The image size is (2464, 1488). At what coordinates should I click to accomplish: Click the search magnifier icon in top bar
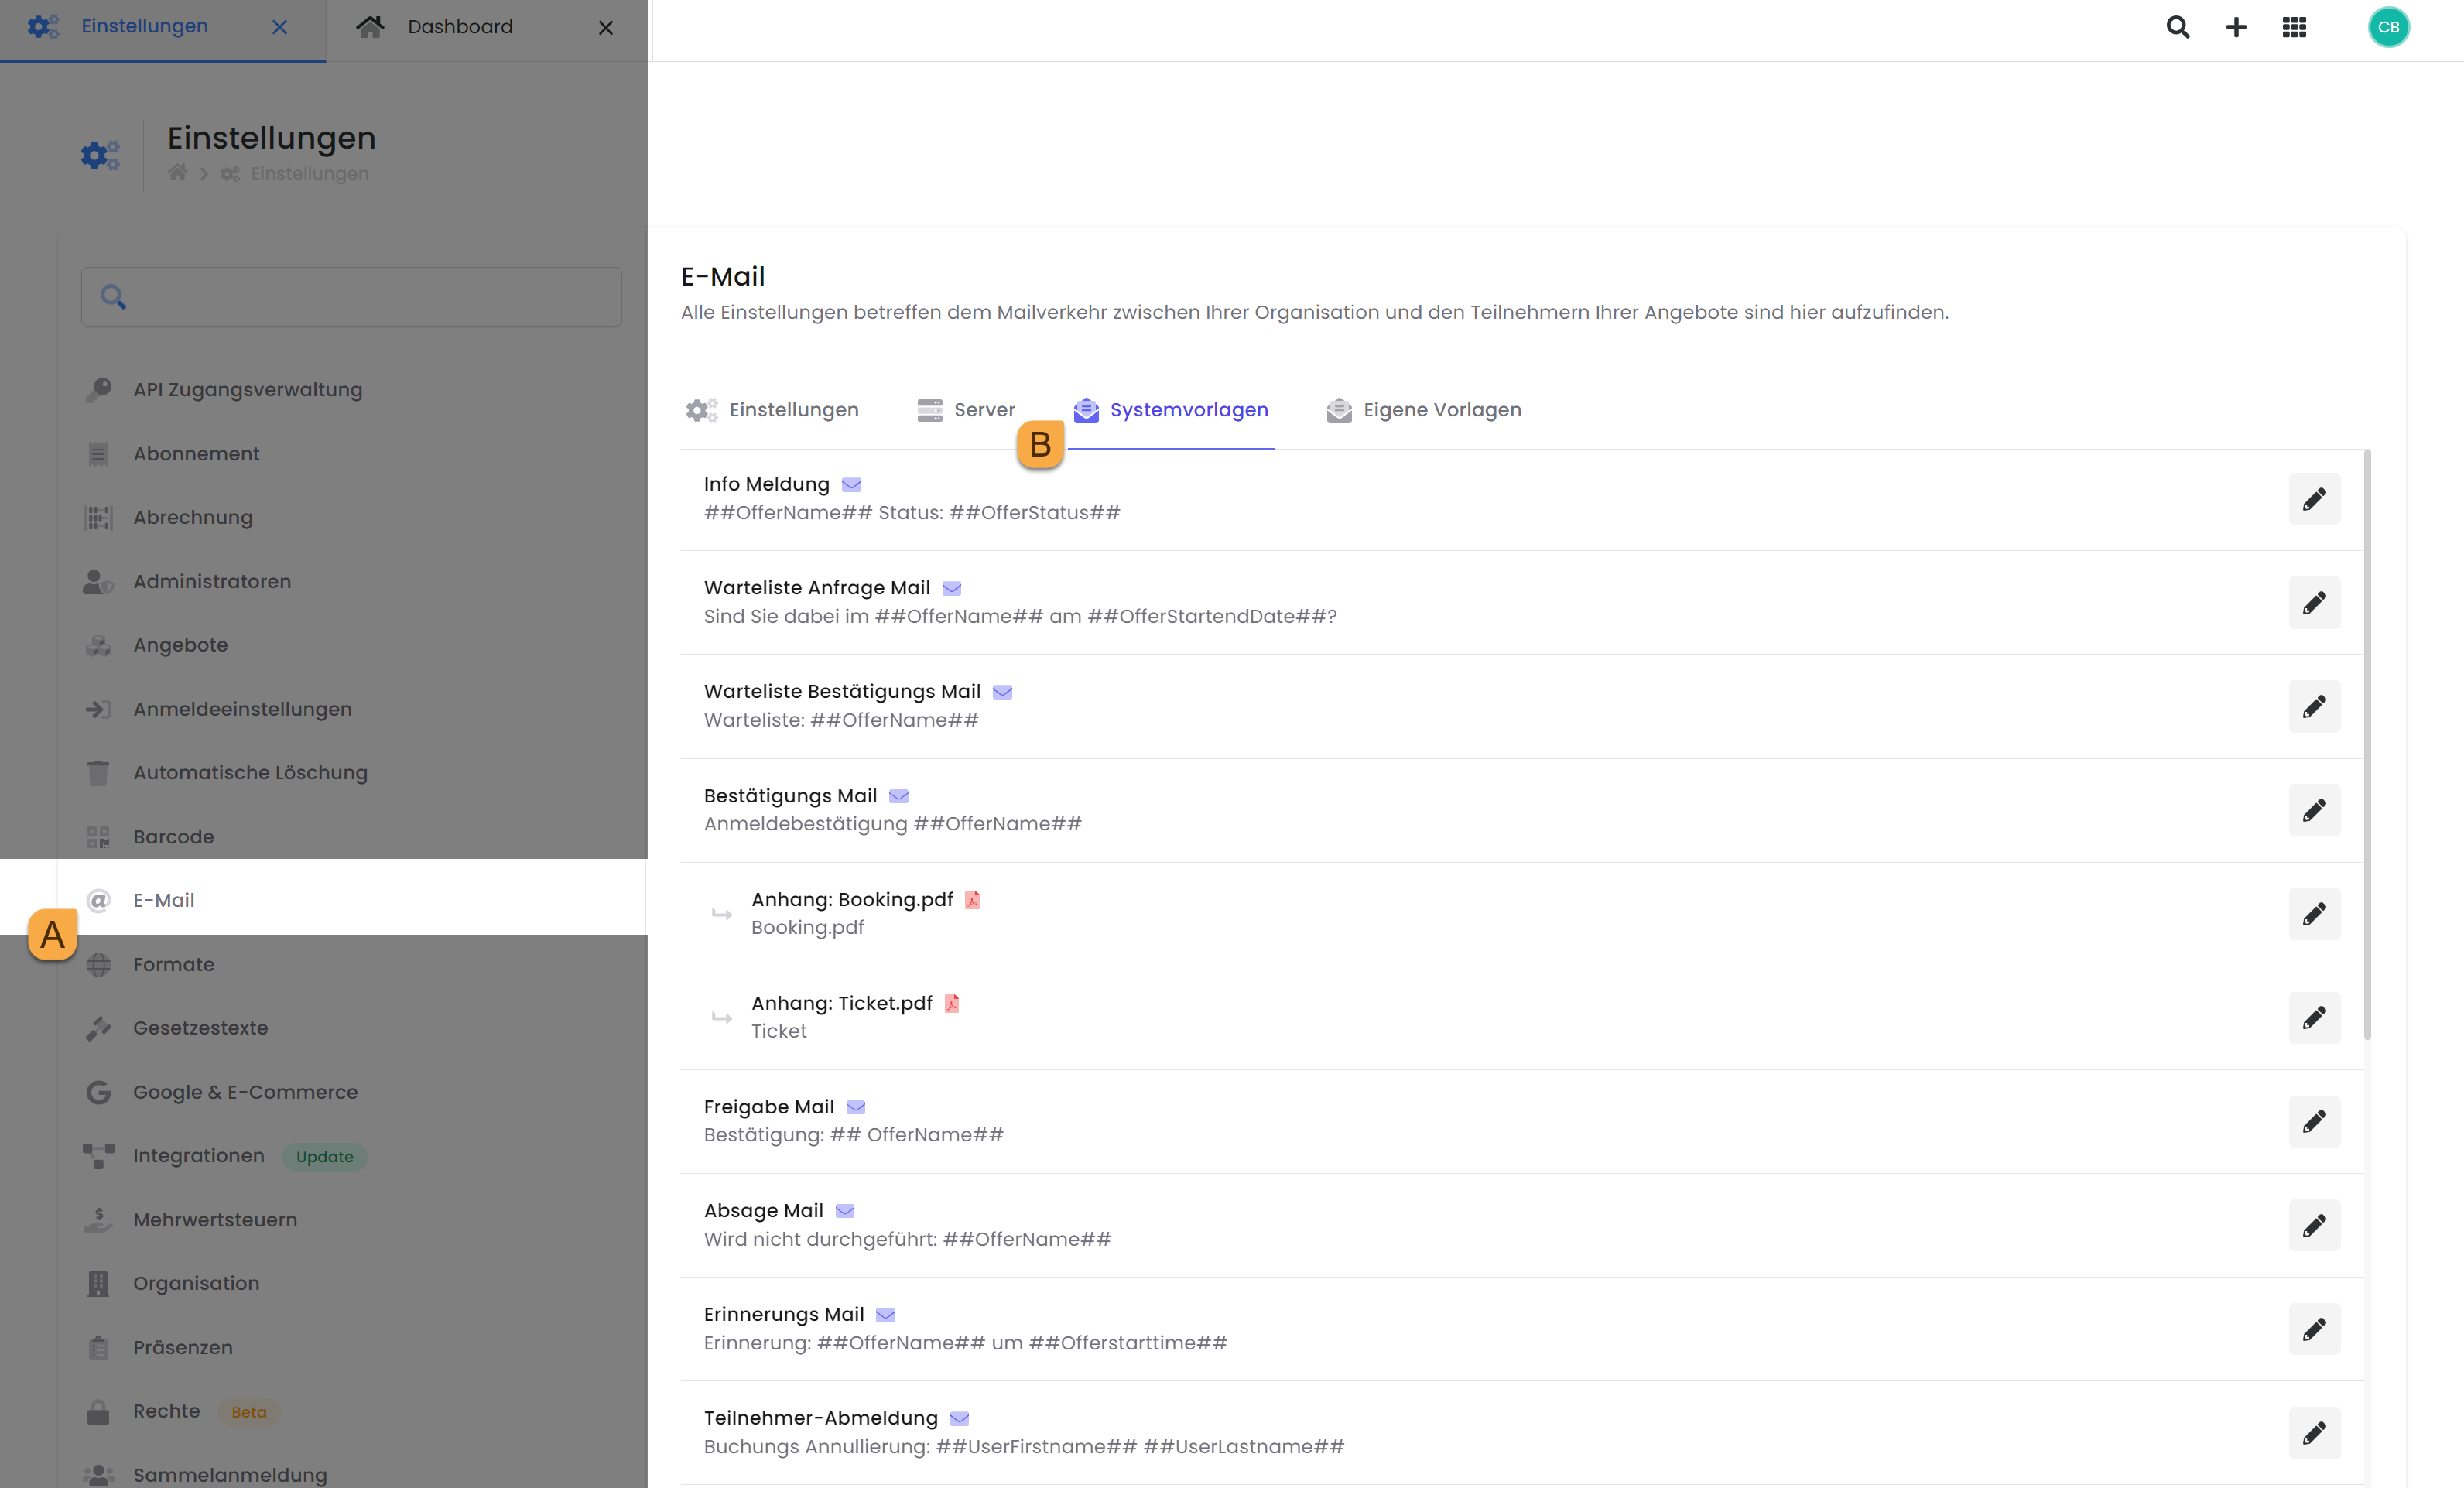click(2177, 27)
